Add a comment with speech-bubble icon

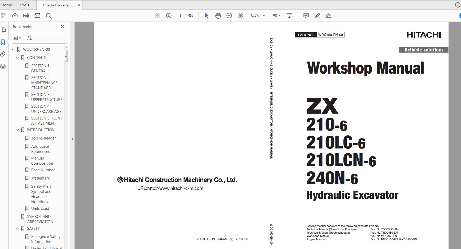306,16
